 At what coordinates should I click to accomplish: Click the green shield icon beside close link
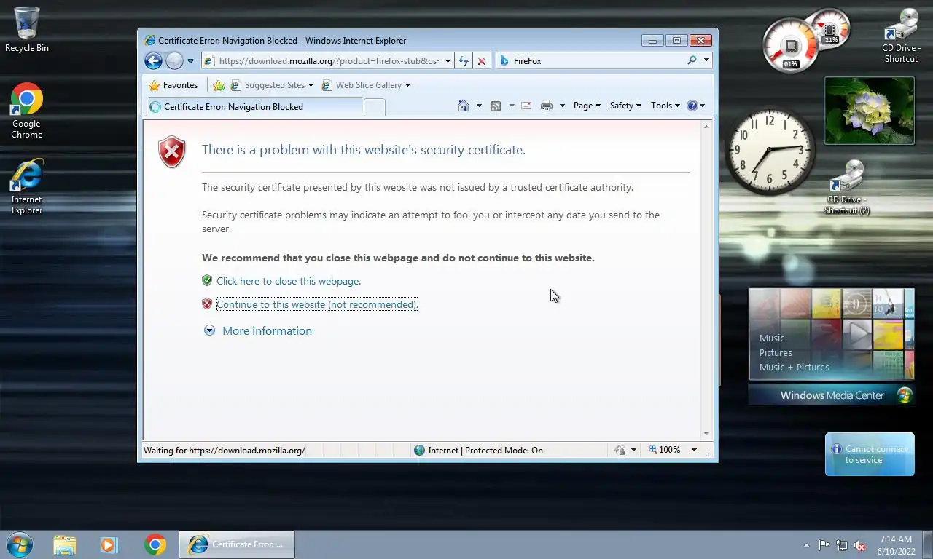pos(207,280)
